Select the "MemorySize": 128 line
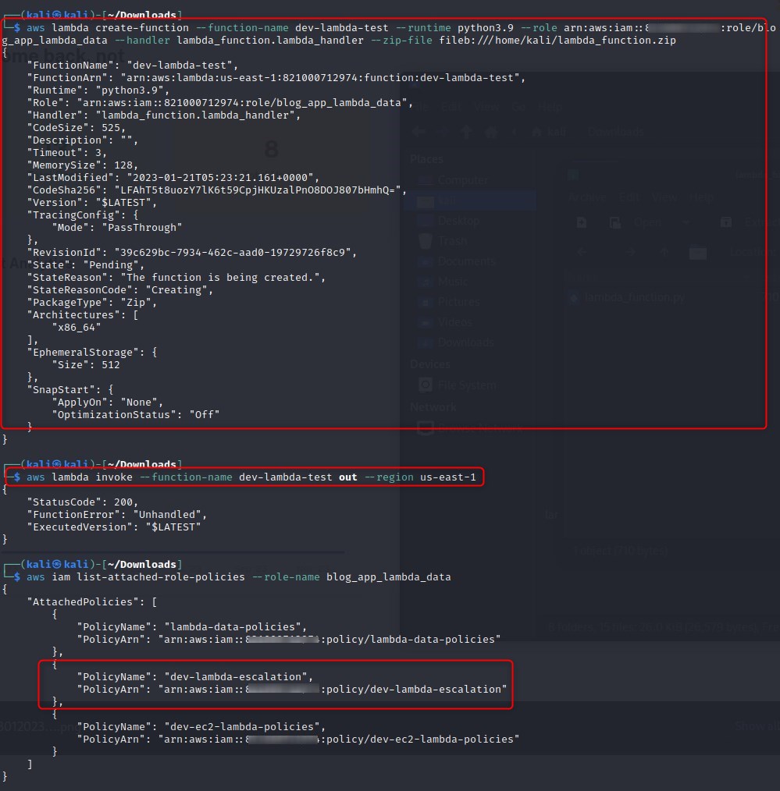 [82, 165]
